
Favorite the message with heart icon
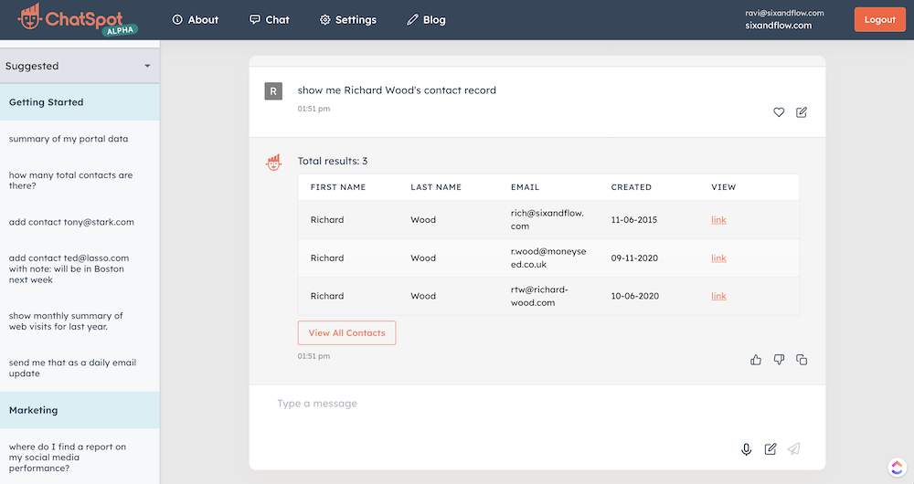point(779,112)
